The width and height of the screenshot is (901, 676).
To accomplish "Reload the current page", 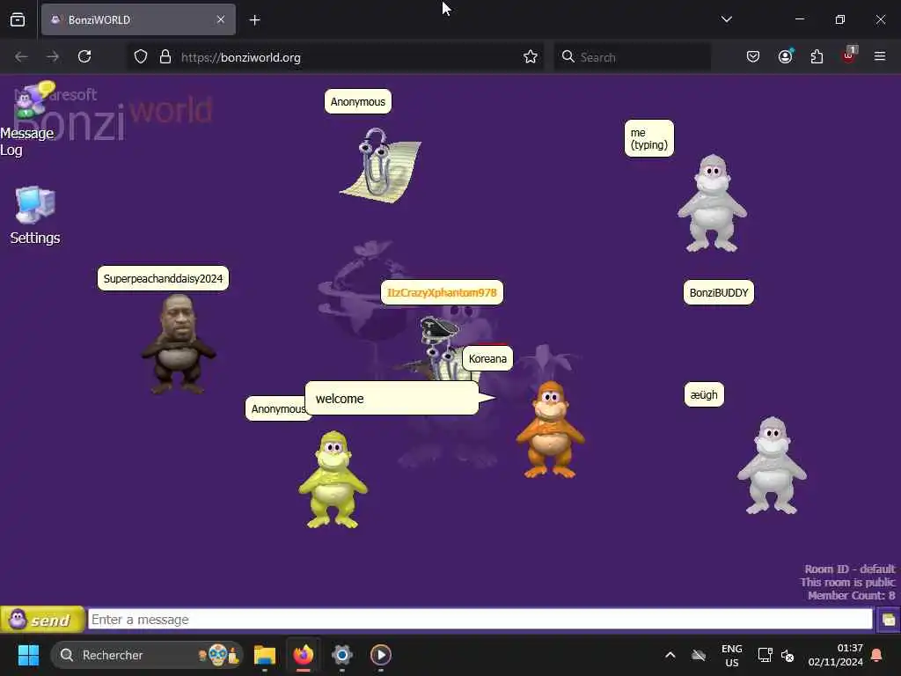I will coord(84,57).
